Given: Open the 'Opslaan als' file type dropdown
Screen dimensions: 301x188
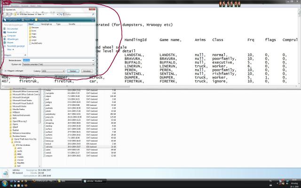Looking at the screenshot, I should coord(56,64).
